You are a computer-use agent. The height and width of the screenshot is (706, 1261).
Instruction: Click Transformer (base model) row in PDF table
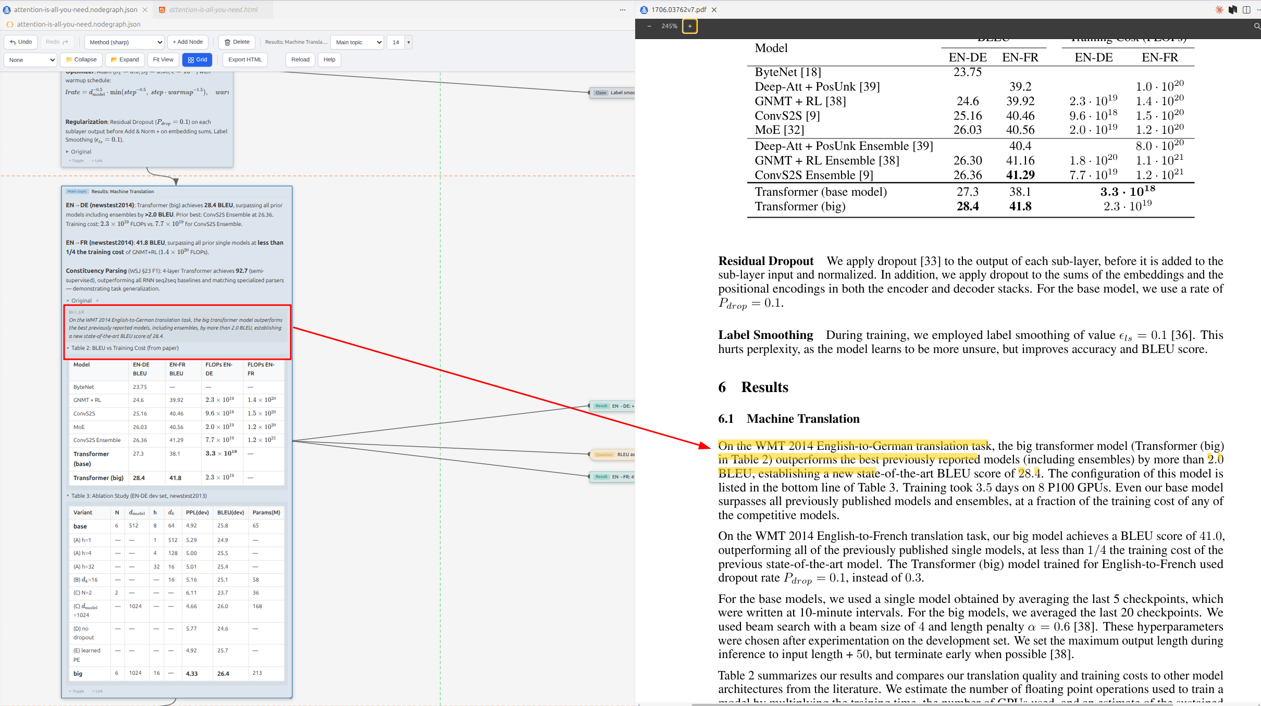coord(970,192)
